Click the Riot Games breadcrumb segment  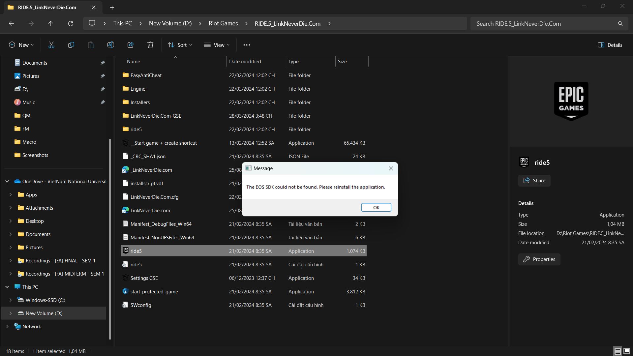(x=223, y=23)
